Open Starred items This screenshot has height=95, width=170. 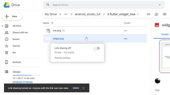(16, 46)
